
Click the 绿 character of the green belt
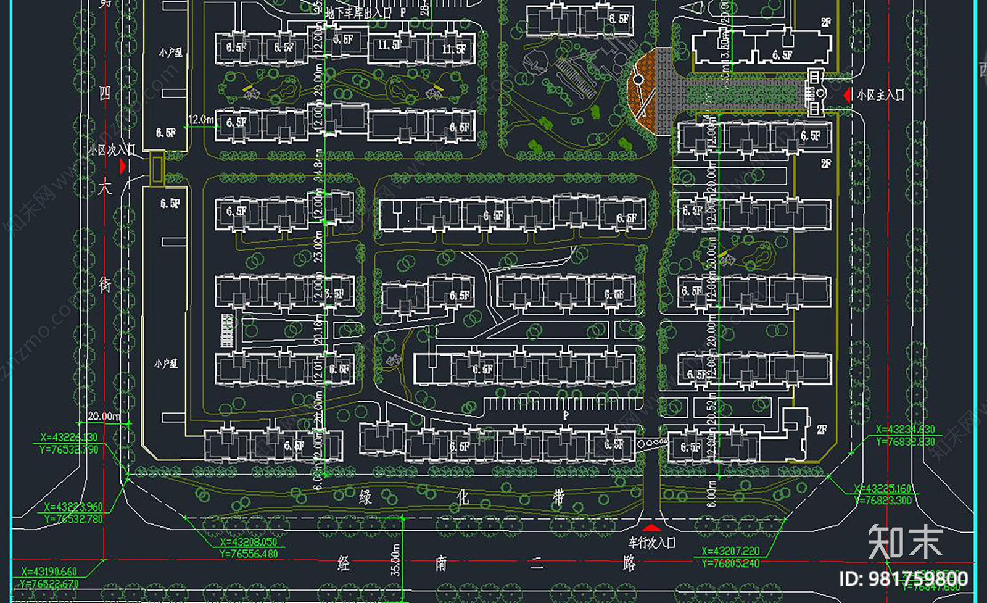(x=366, y=497)
